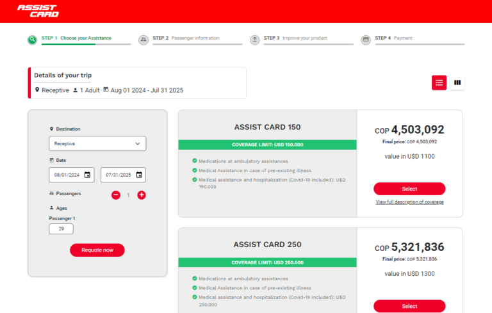The image size is (492, 313).
Task: Click Final price COP 4,503,092 text
Action: 409,141
